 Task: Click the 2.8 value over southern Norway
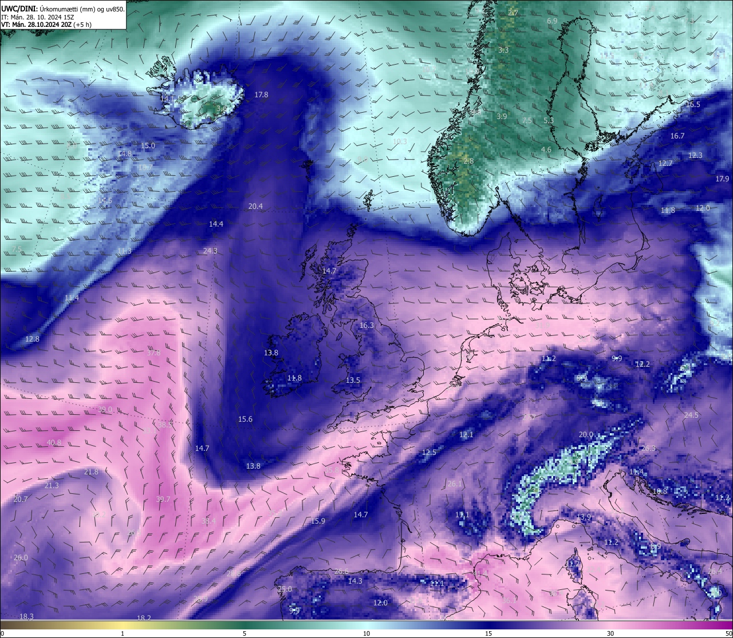coord(468,161)
